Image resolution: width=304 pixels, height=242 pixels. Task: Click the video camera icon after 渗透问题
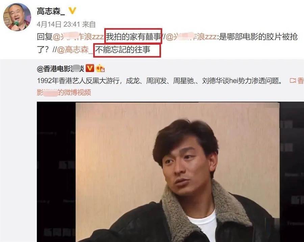click(x=293, y=81)
